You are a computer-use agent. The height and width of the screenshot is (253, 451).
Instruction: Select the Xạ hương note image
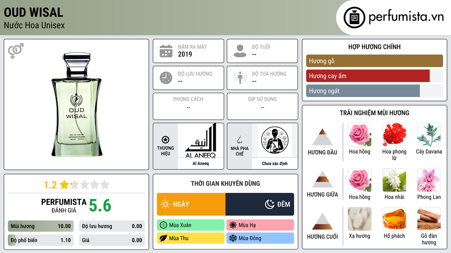coord(359,219)
